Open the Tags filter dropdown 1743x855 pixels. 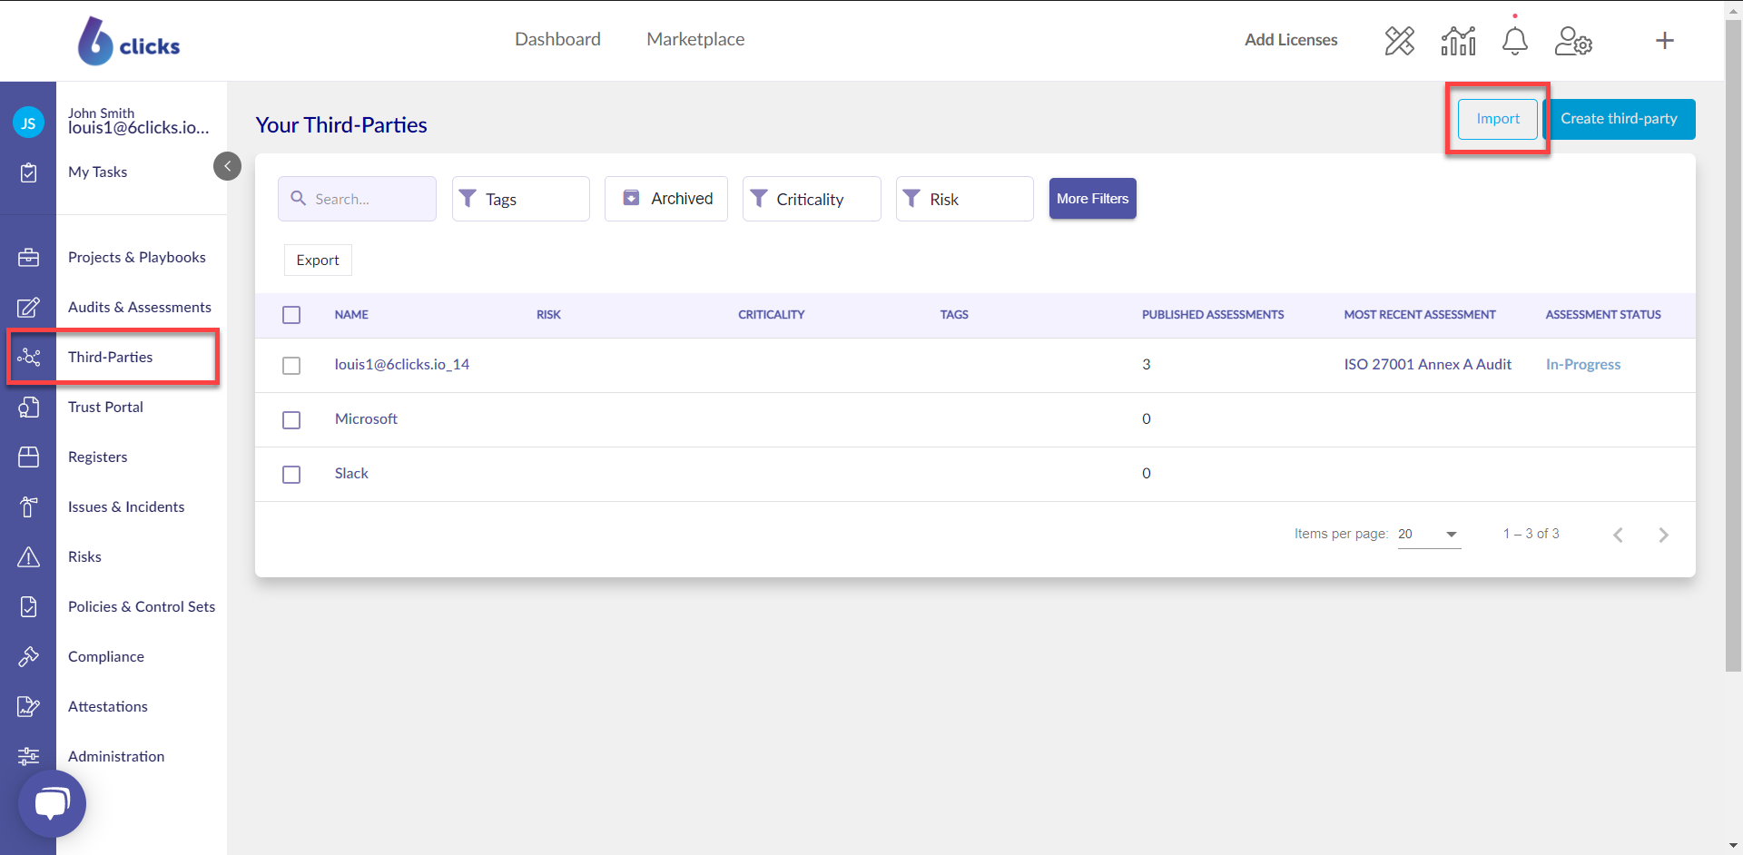[x=520, y=199]
